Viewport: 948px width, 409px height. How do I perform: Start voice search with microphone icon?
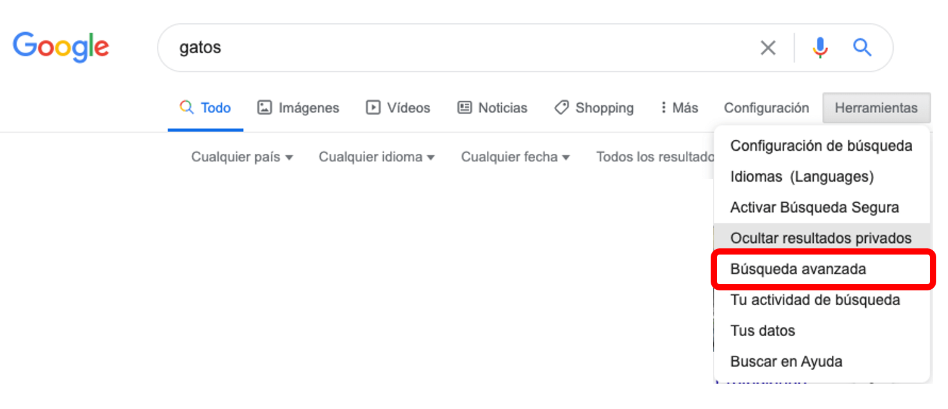[820, 48]
